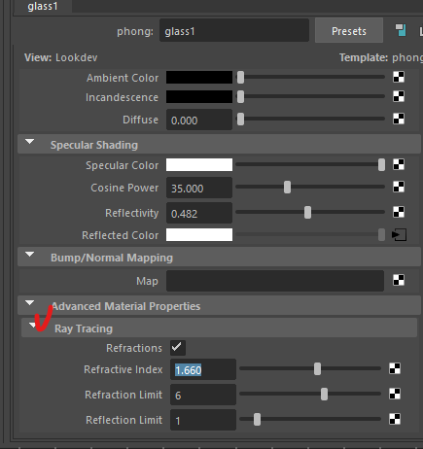Image resolution: width=423 pixels, height=449 pixels.
Task: Click the Reflectivity field 0.482
Action: pos(199,213)
